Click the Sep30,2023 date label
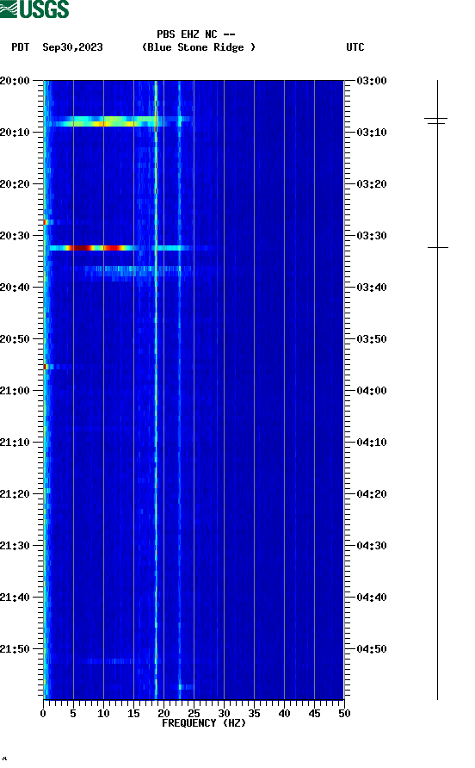475x768 pixels. tap(72, 47)
